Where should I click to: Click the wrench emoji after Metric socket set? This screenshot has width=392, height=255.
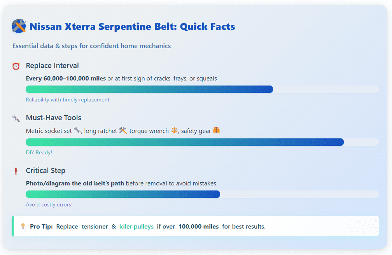pyautogui.click(x=77, y=130)
